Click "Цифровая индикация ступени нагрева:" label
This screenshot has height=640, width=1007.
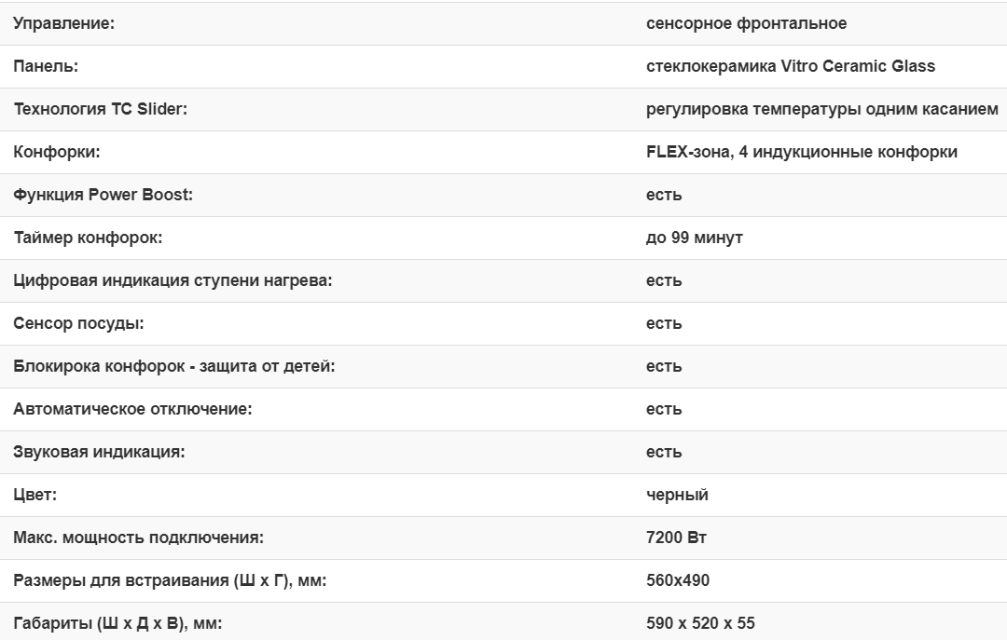pyautogui.click(x=172, y=280)
